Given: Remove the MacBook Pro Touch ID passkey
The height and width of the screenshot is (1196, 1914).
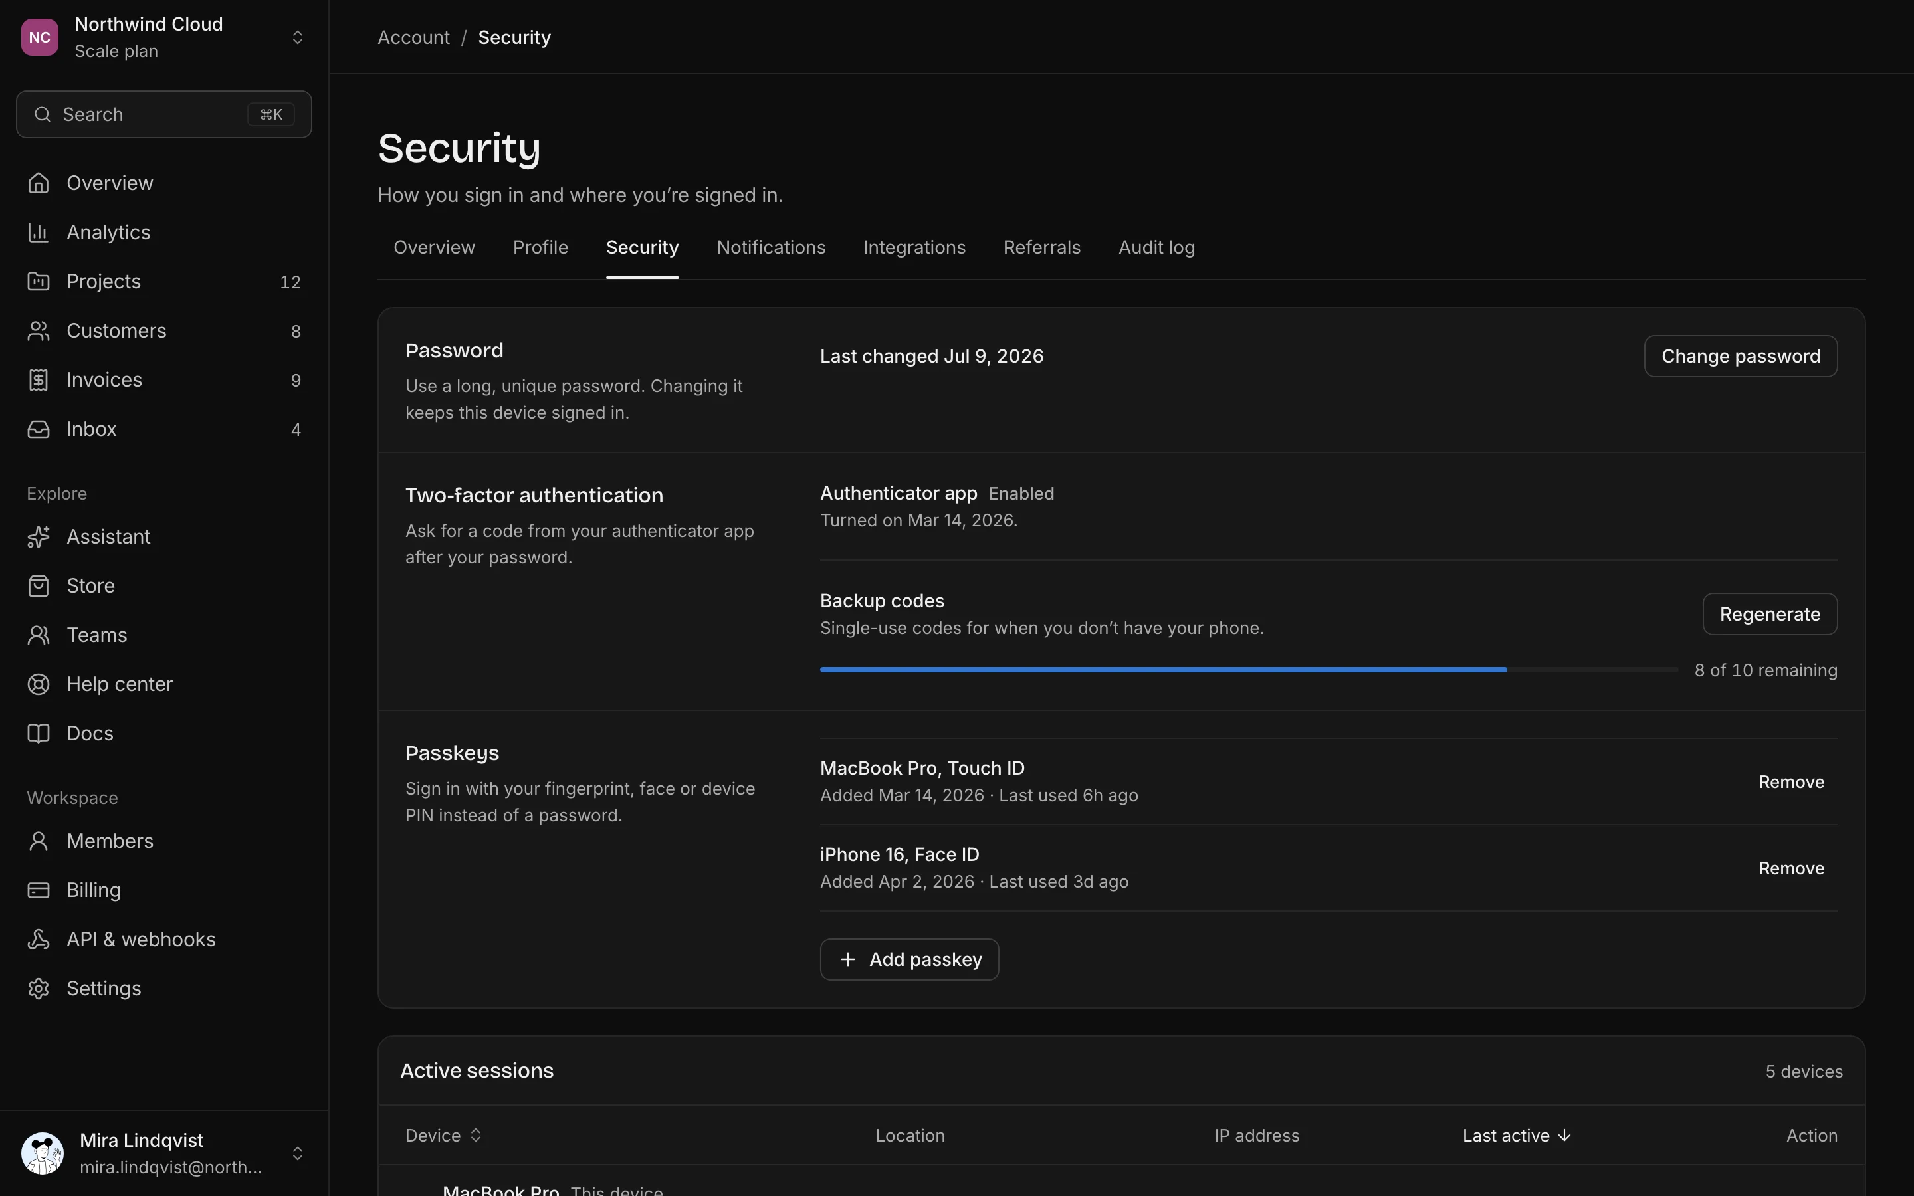Looking at the screenshot, I should point(1790,781).
